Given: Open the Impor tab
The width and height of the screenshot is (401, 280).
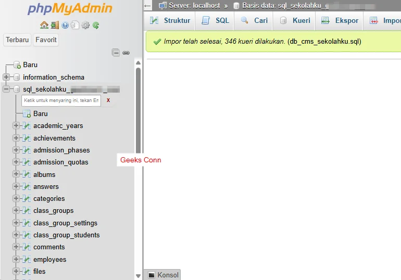Looking at the screenshot, I should (383, 20).
